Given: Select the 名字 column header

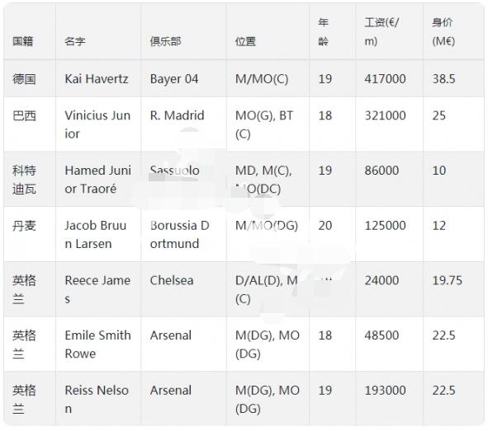Looking at the screenshot, I should click(75, 41).
